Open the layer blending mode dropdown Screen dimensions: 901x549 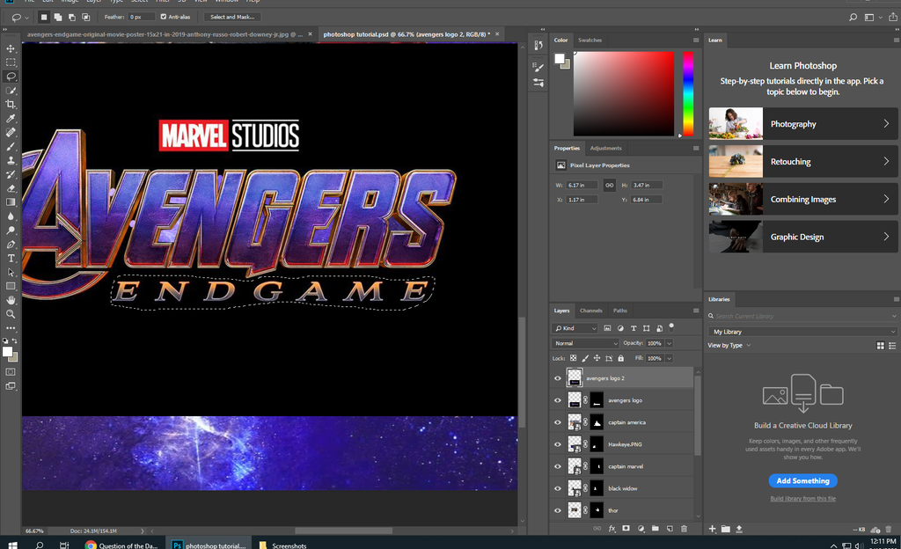[x=584, y=342]
